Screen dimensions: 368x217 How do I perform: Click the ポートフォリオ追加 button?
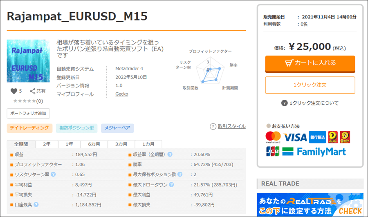[x=28, y=113]
